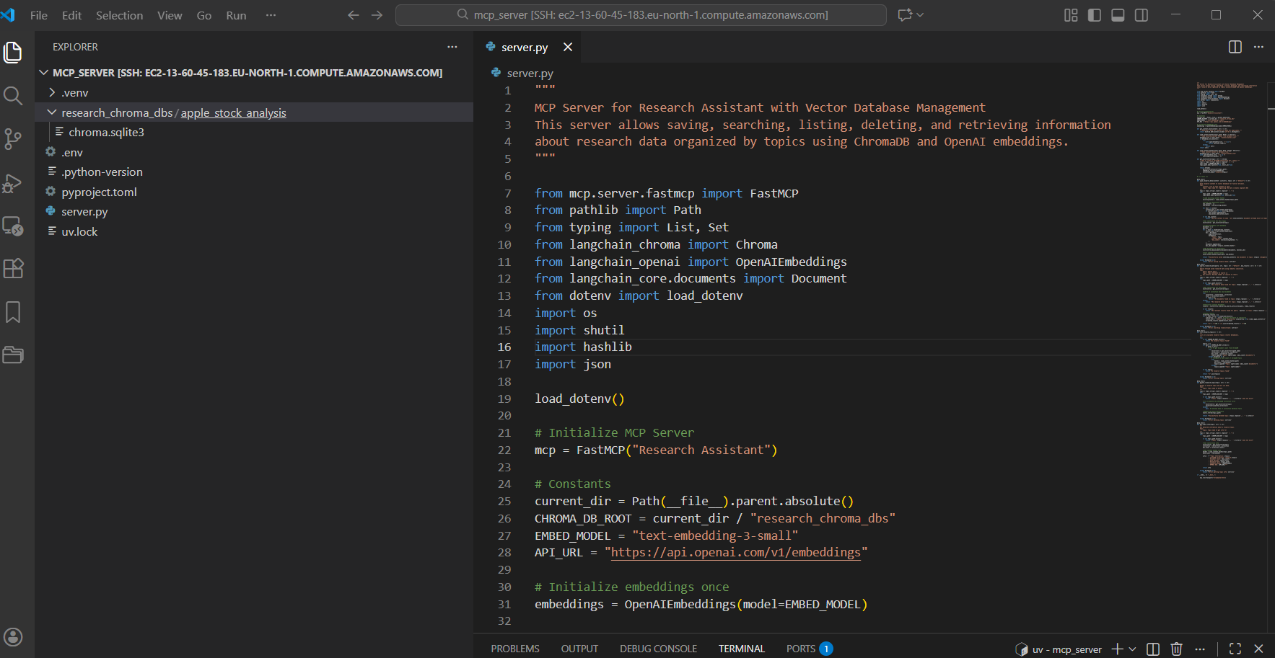Switch to the PORTS tab
Screen dimensions: 1275x658
coord(809,649)
